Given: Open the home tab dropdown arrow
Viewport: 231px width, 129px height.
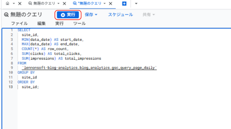Looking at the screenshot, I should [14, 3].
